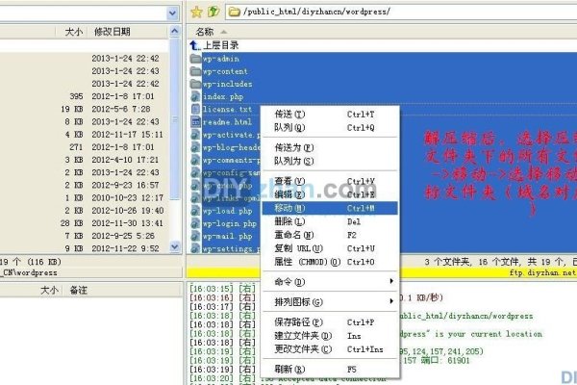The image size is (577, 385).
Task: Click the wp-login.php file icon
Action: click(196, 223)
